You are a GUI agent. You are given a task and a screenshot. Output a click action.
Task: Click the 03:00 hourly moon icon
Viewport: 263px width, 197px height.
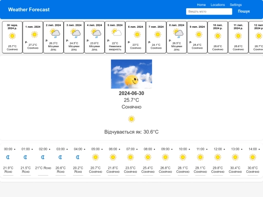click(x=60, y=157)
